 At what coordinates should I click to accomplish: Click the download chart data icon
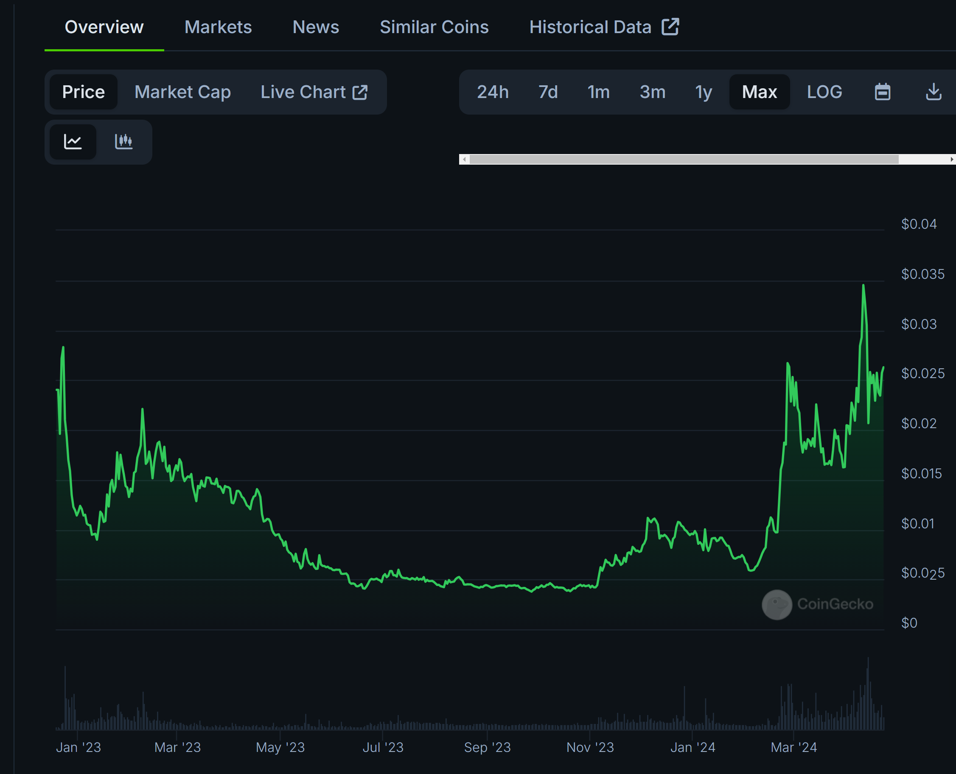click(933, 92)
